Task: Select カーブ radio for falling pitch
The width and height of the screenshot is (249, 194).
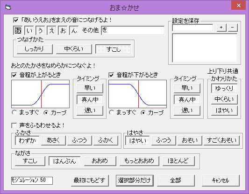Action: [143, 112]
